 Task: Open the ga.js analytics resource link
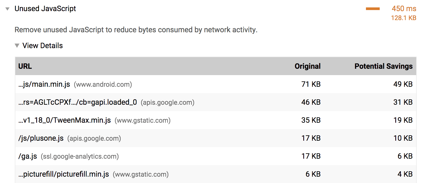[27, 156]
